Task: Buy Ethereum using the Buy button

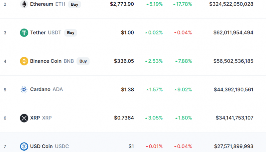Action: point(74,4)
